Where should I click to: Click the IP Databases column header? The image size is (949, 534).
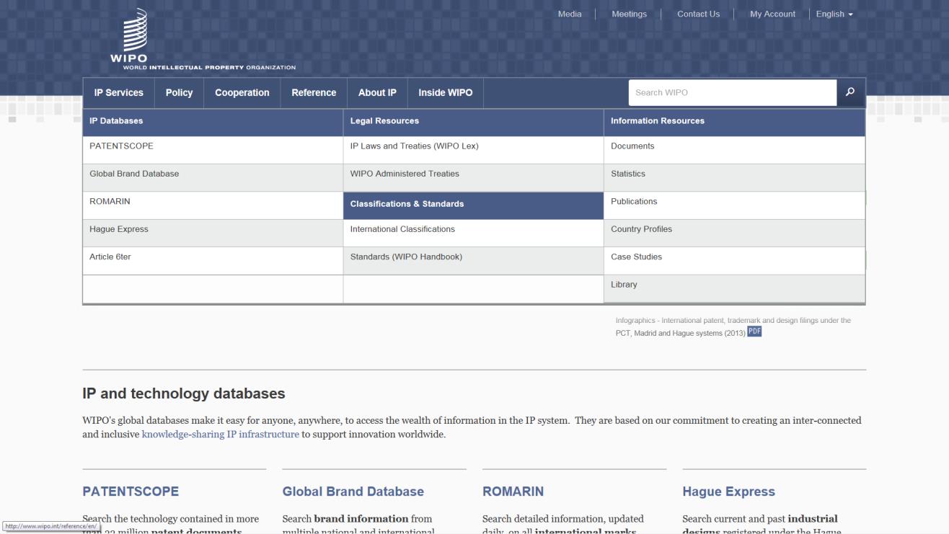click(213, 122)
